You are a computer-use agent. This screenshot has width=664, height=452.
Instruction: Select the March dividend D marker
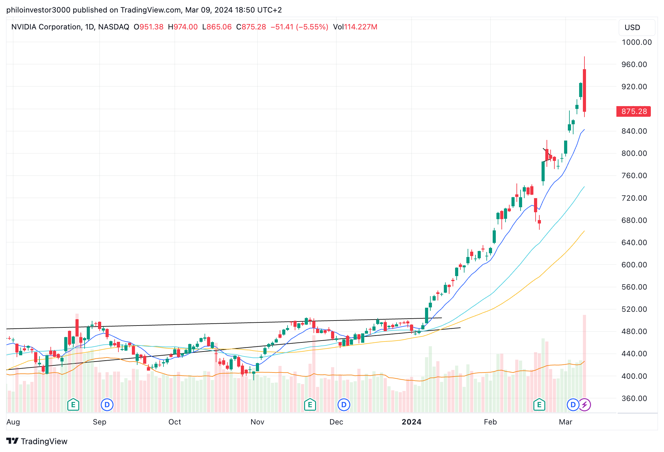(x=573, y=405)
